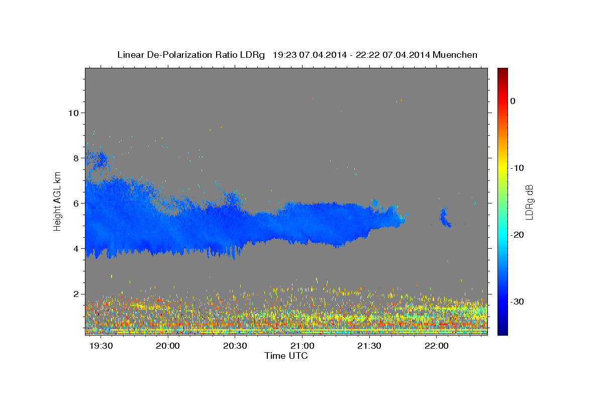Viewport: 603px width, 402px height.
Task: Click the plot title 'Linear De-Polarization Ratio LDRg'
Action: click(x=191, y=55)
